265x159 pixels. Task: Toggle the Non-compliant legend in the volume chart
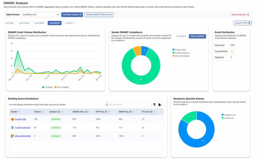62,87
